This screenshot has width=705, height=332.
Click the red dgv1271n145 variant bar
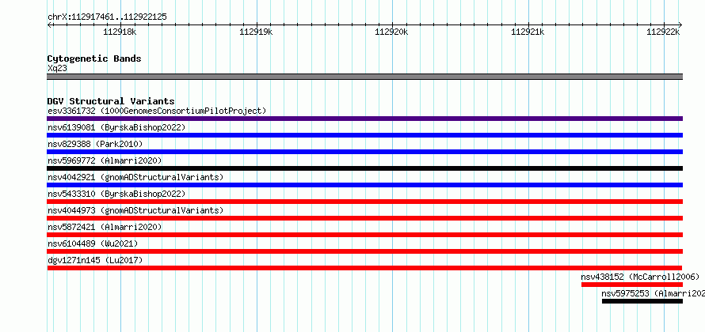[x=364, y=268]
